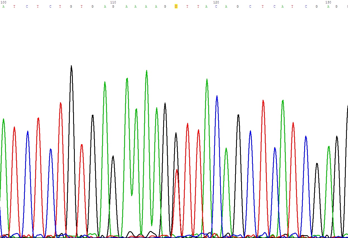Select the yellow-highlighted K base call

176,6
